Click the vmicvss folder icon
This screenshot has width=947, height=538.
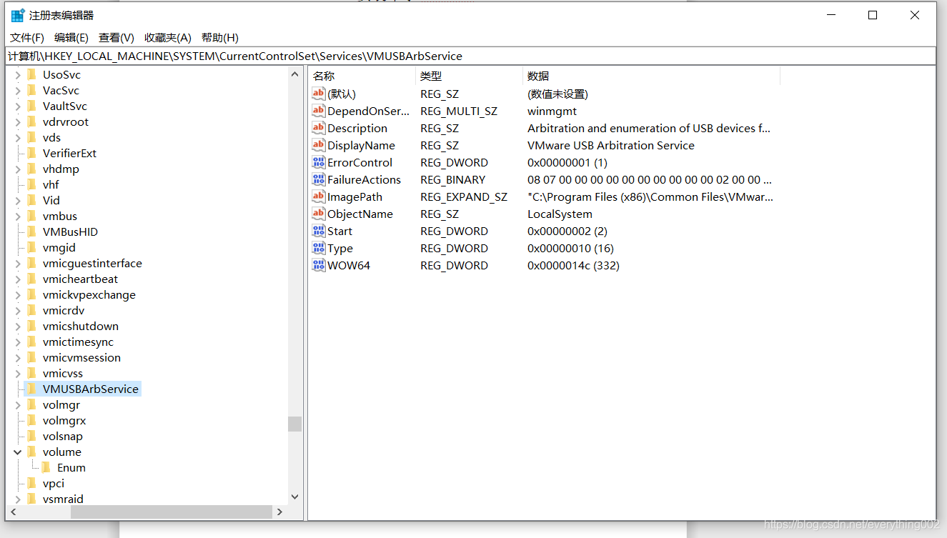(31, 373)
